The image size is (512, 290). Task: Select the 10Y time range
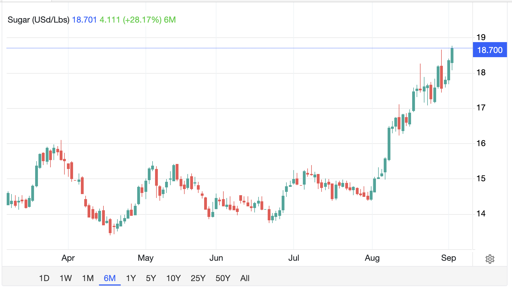click(173, 278)
